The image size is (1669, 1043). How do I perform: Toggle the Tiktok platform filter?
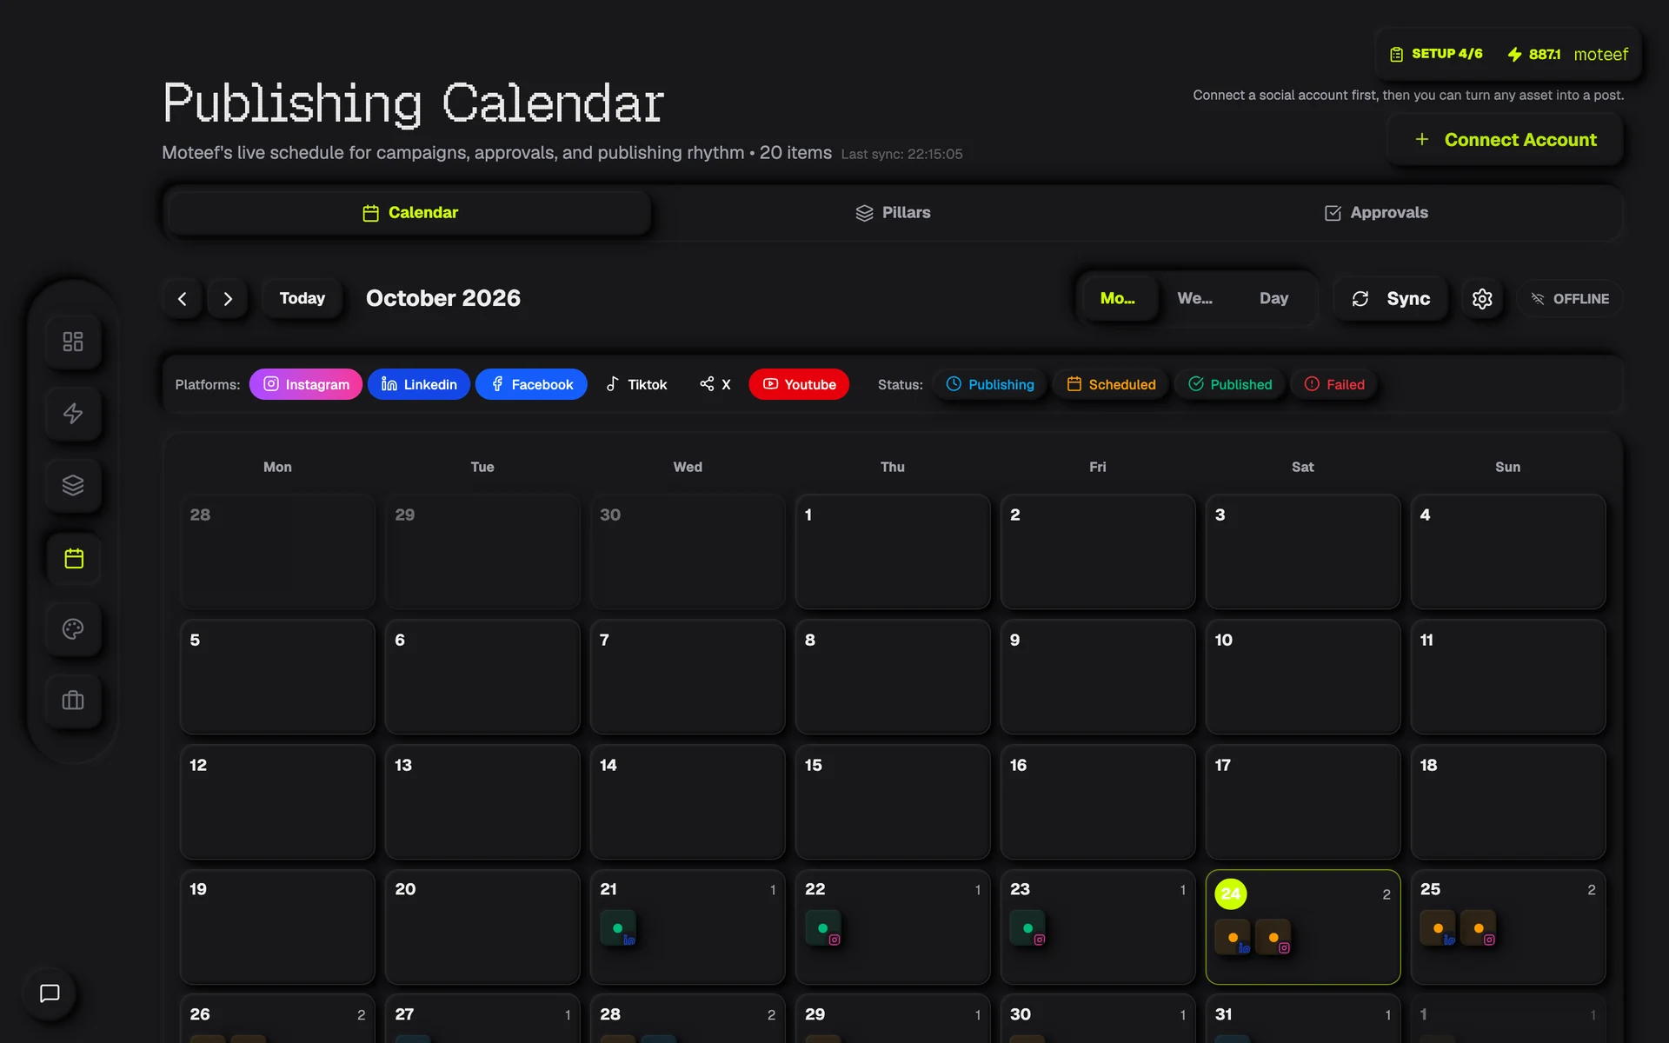pos(636,384)
